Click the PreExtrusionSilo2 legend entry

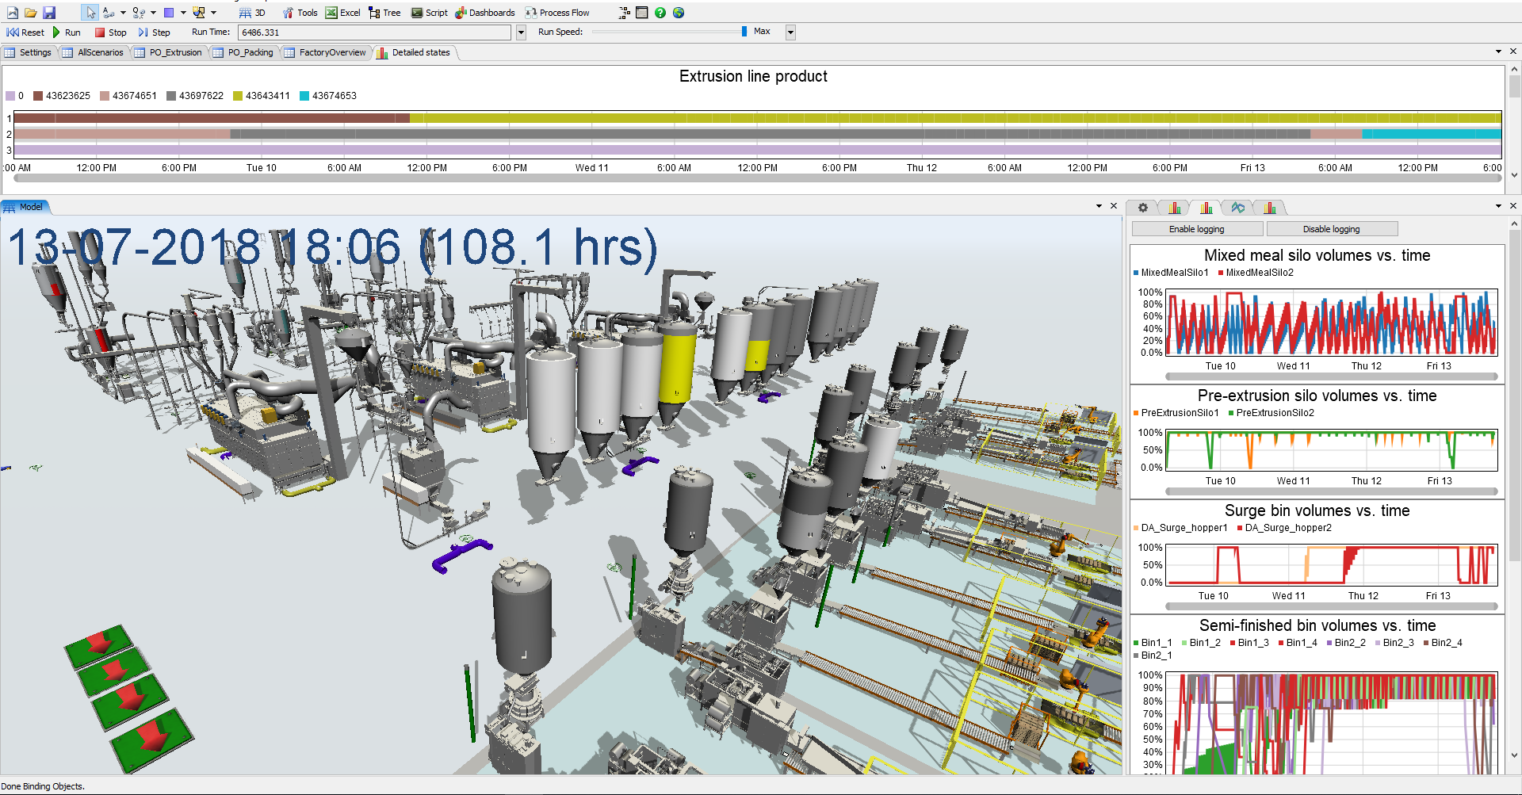click(1272, 413)
